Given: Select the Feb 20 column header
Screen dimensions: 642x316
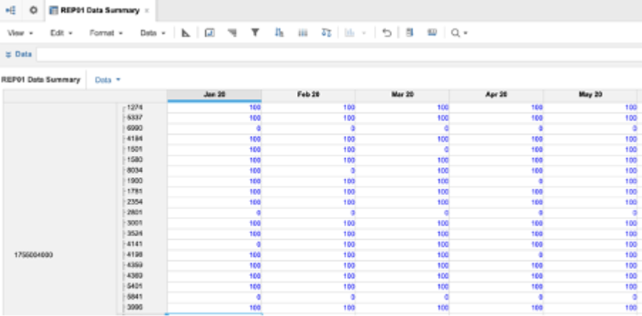Looking at the screenshot, I should coord(309,95).
